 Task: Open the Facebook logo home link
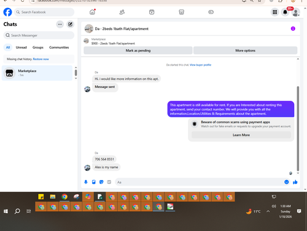pos(7,12)
